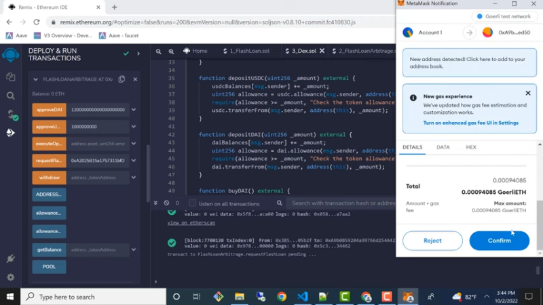This screenshot has width=543, height=305.
Task: Reject the MetaMask transaction
Action: (x=432, y=241)
